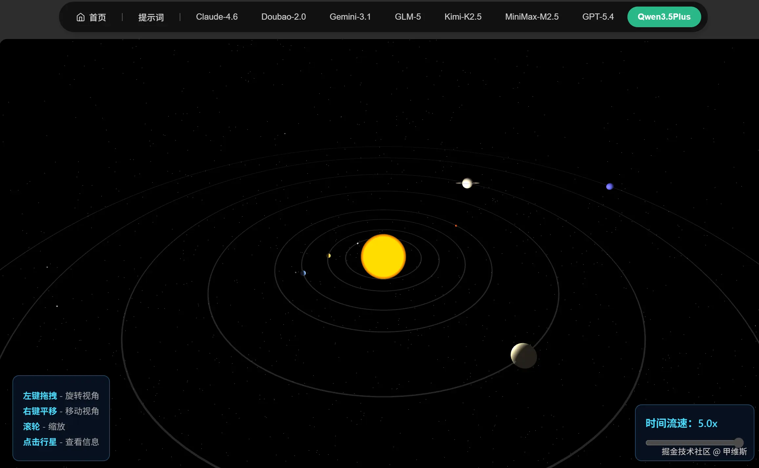Click the tiny red Mars planet

[x=456, y=225]
